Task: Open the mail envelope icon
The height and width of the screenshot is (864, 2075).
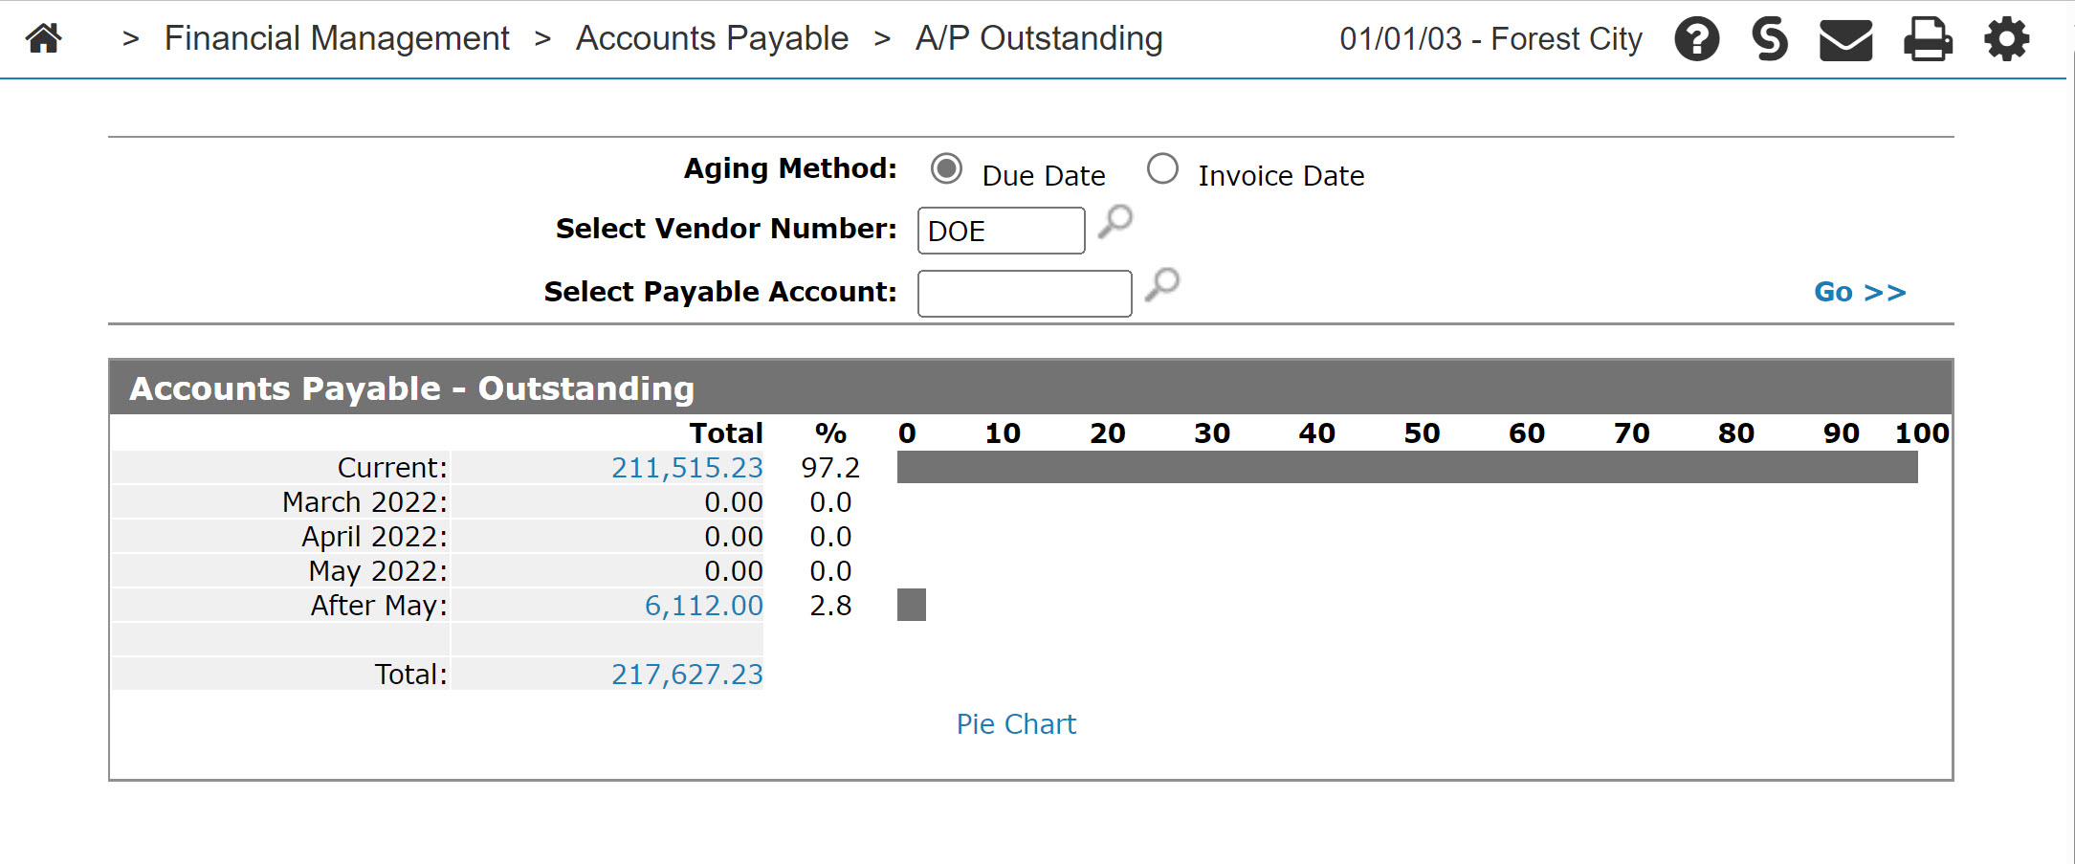Action: 1845,40
